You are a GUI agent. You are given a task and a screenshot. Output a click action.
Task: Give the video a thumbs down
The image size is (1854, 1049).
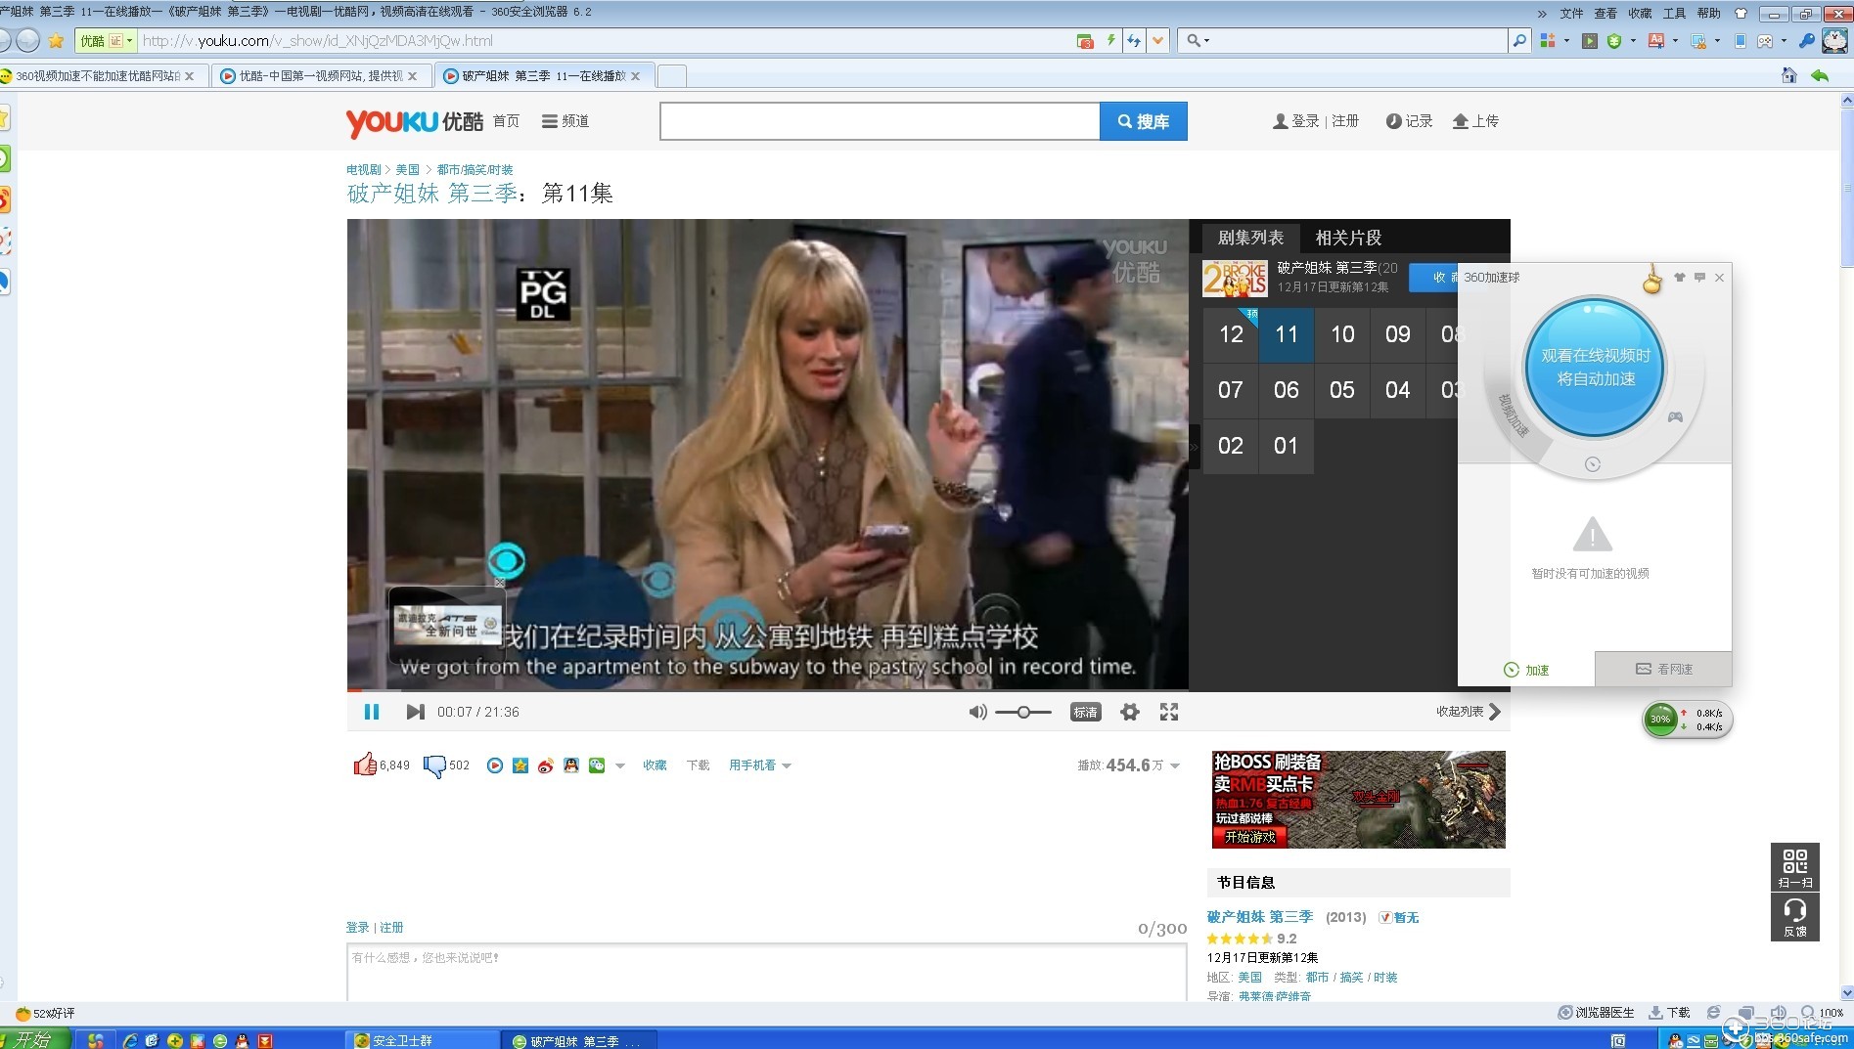(x=436, y=764)
